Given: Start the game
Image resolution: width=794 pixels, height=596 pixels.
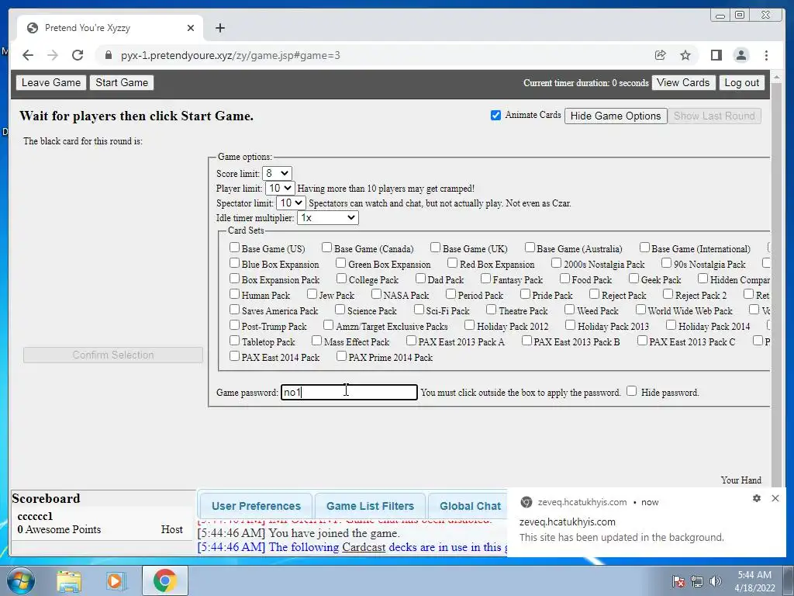Looking at the screenshot, I should point(122,82).
